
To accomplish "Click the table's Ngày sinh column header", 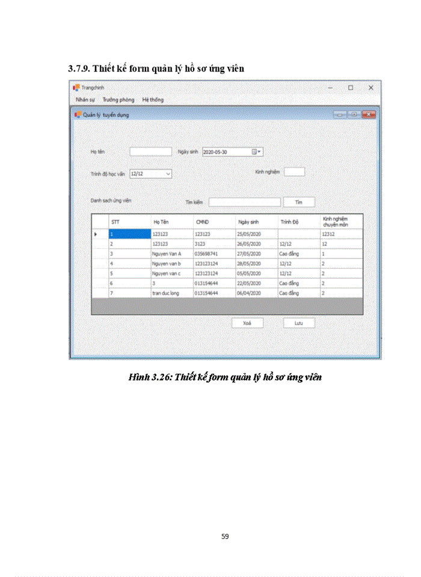I will pos(257,222).
